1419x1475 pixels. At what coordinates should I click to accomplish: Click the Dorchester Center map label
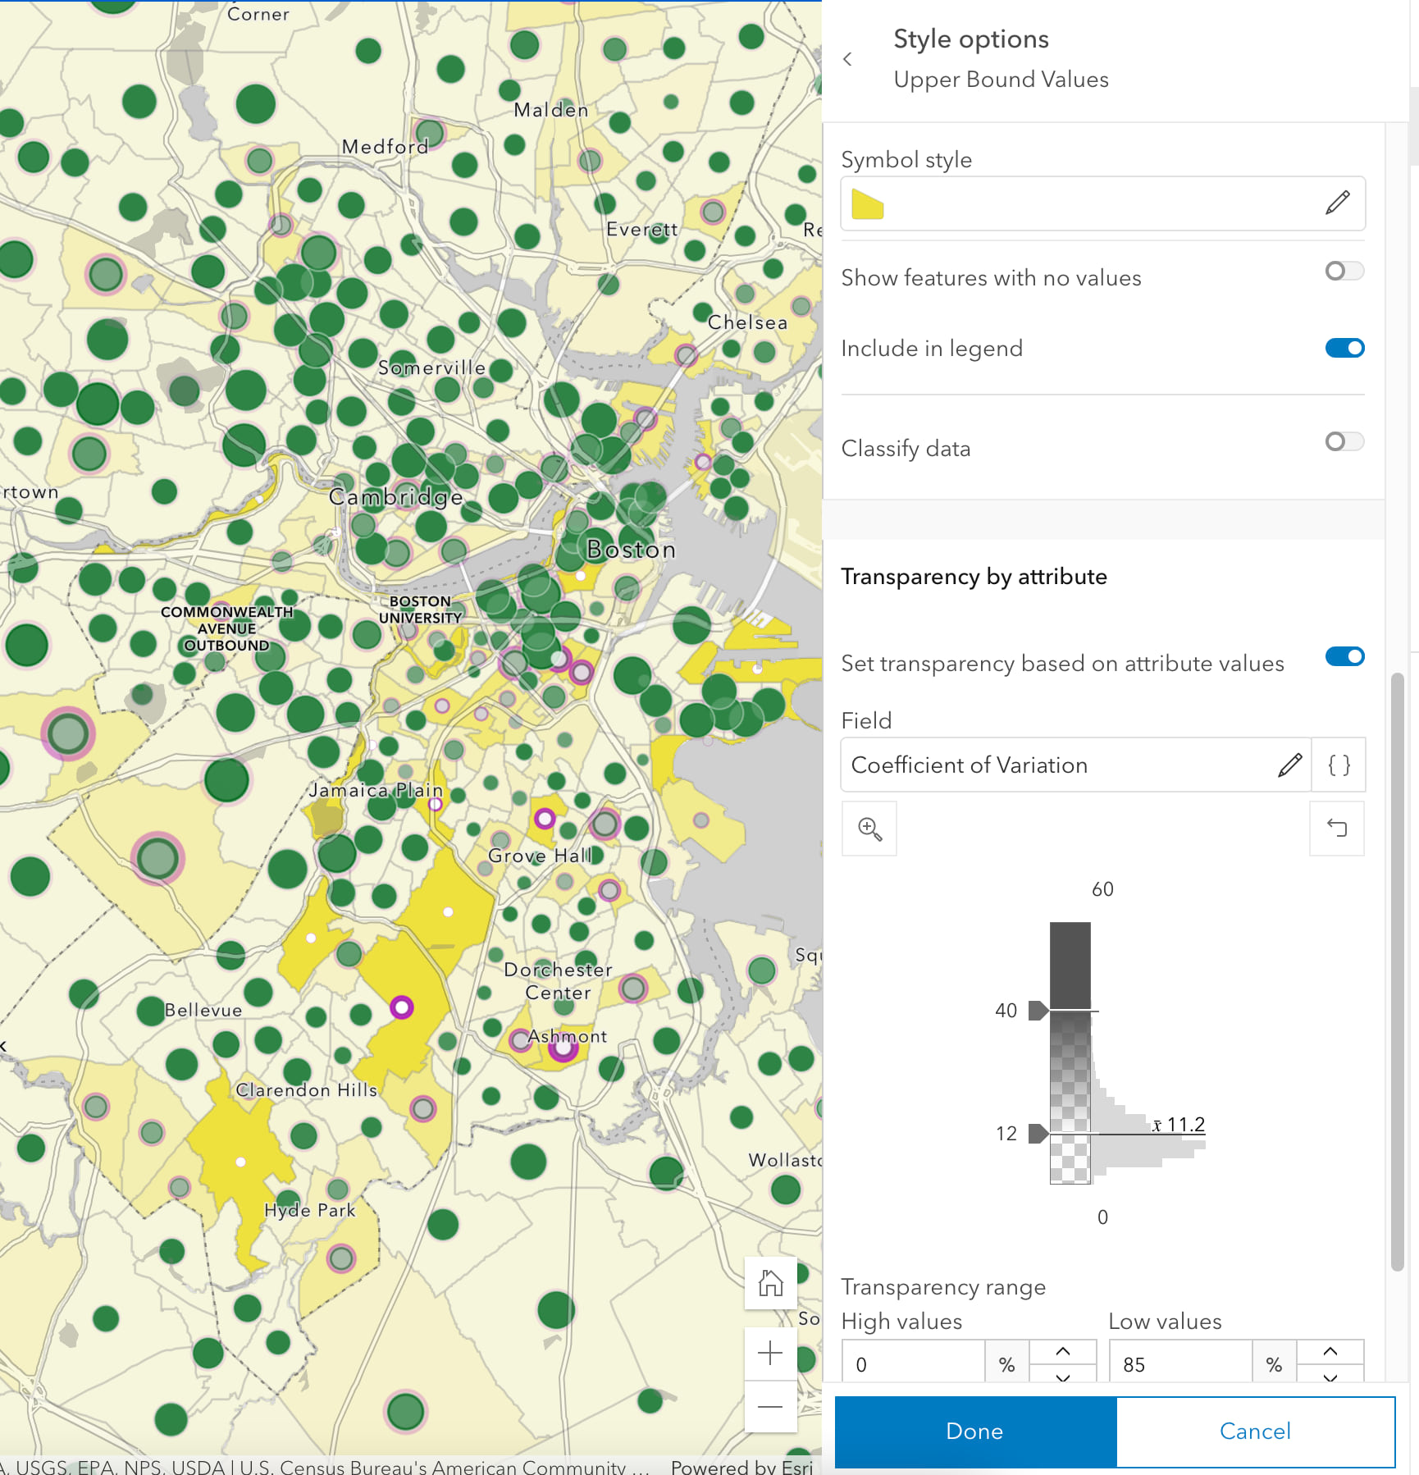[x=559, y=981]
